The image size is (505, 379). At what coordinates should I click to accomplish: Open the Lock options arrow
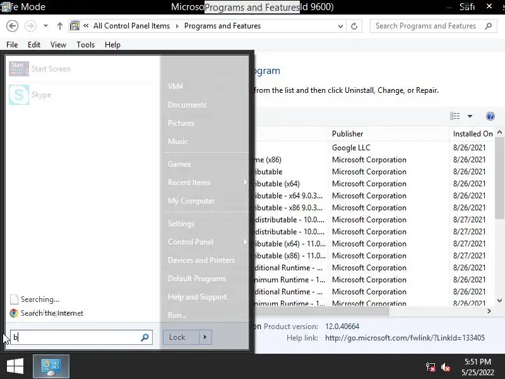[205, 337]
